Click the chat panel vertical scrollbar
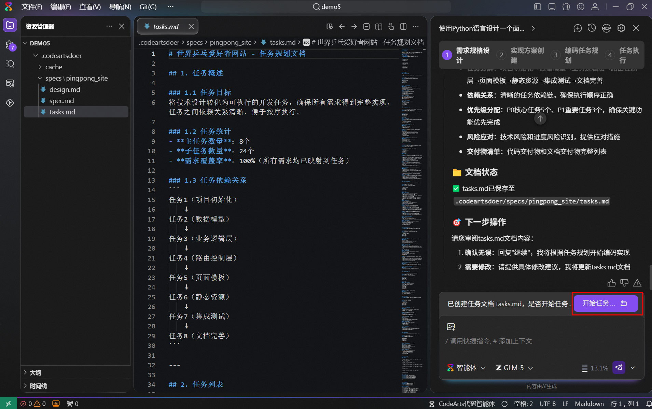The width and height of the screenshot is (652, 409). (x=650, y=278)
